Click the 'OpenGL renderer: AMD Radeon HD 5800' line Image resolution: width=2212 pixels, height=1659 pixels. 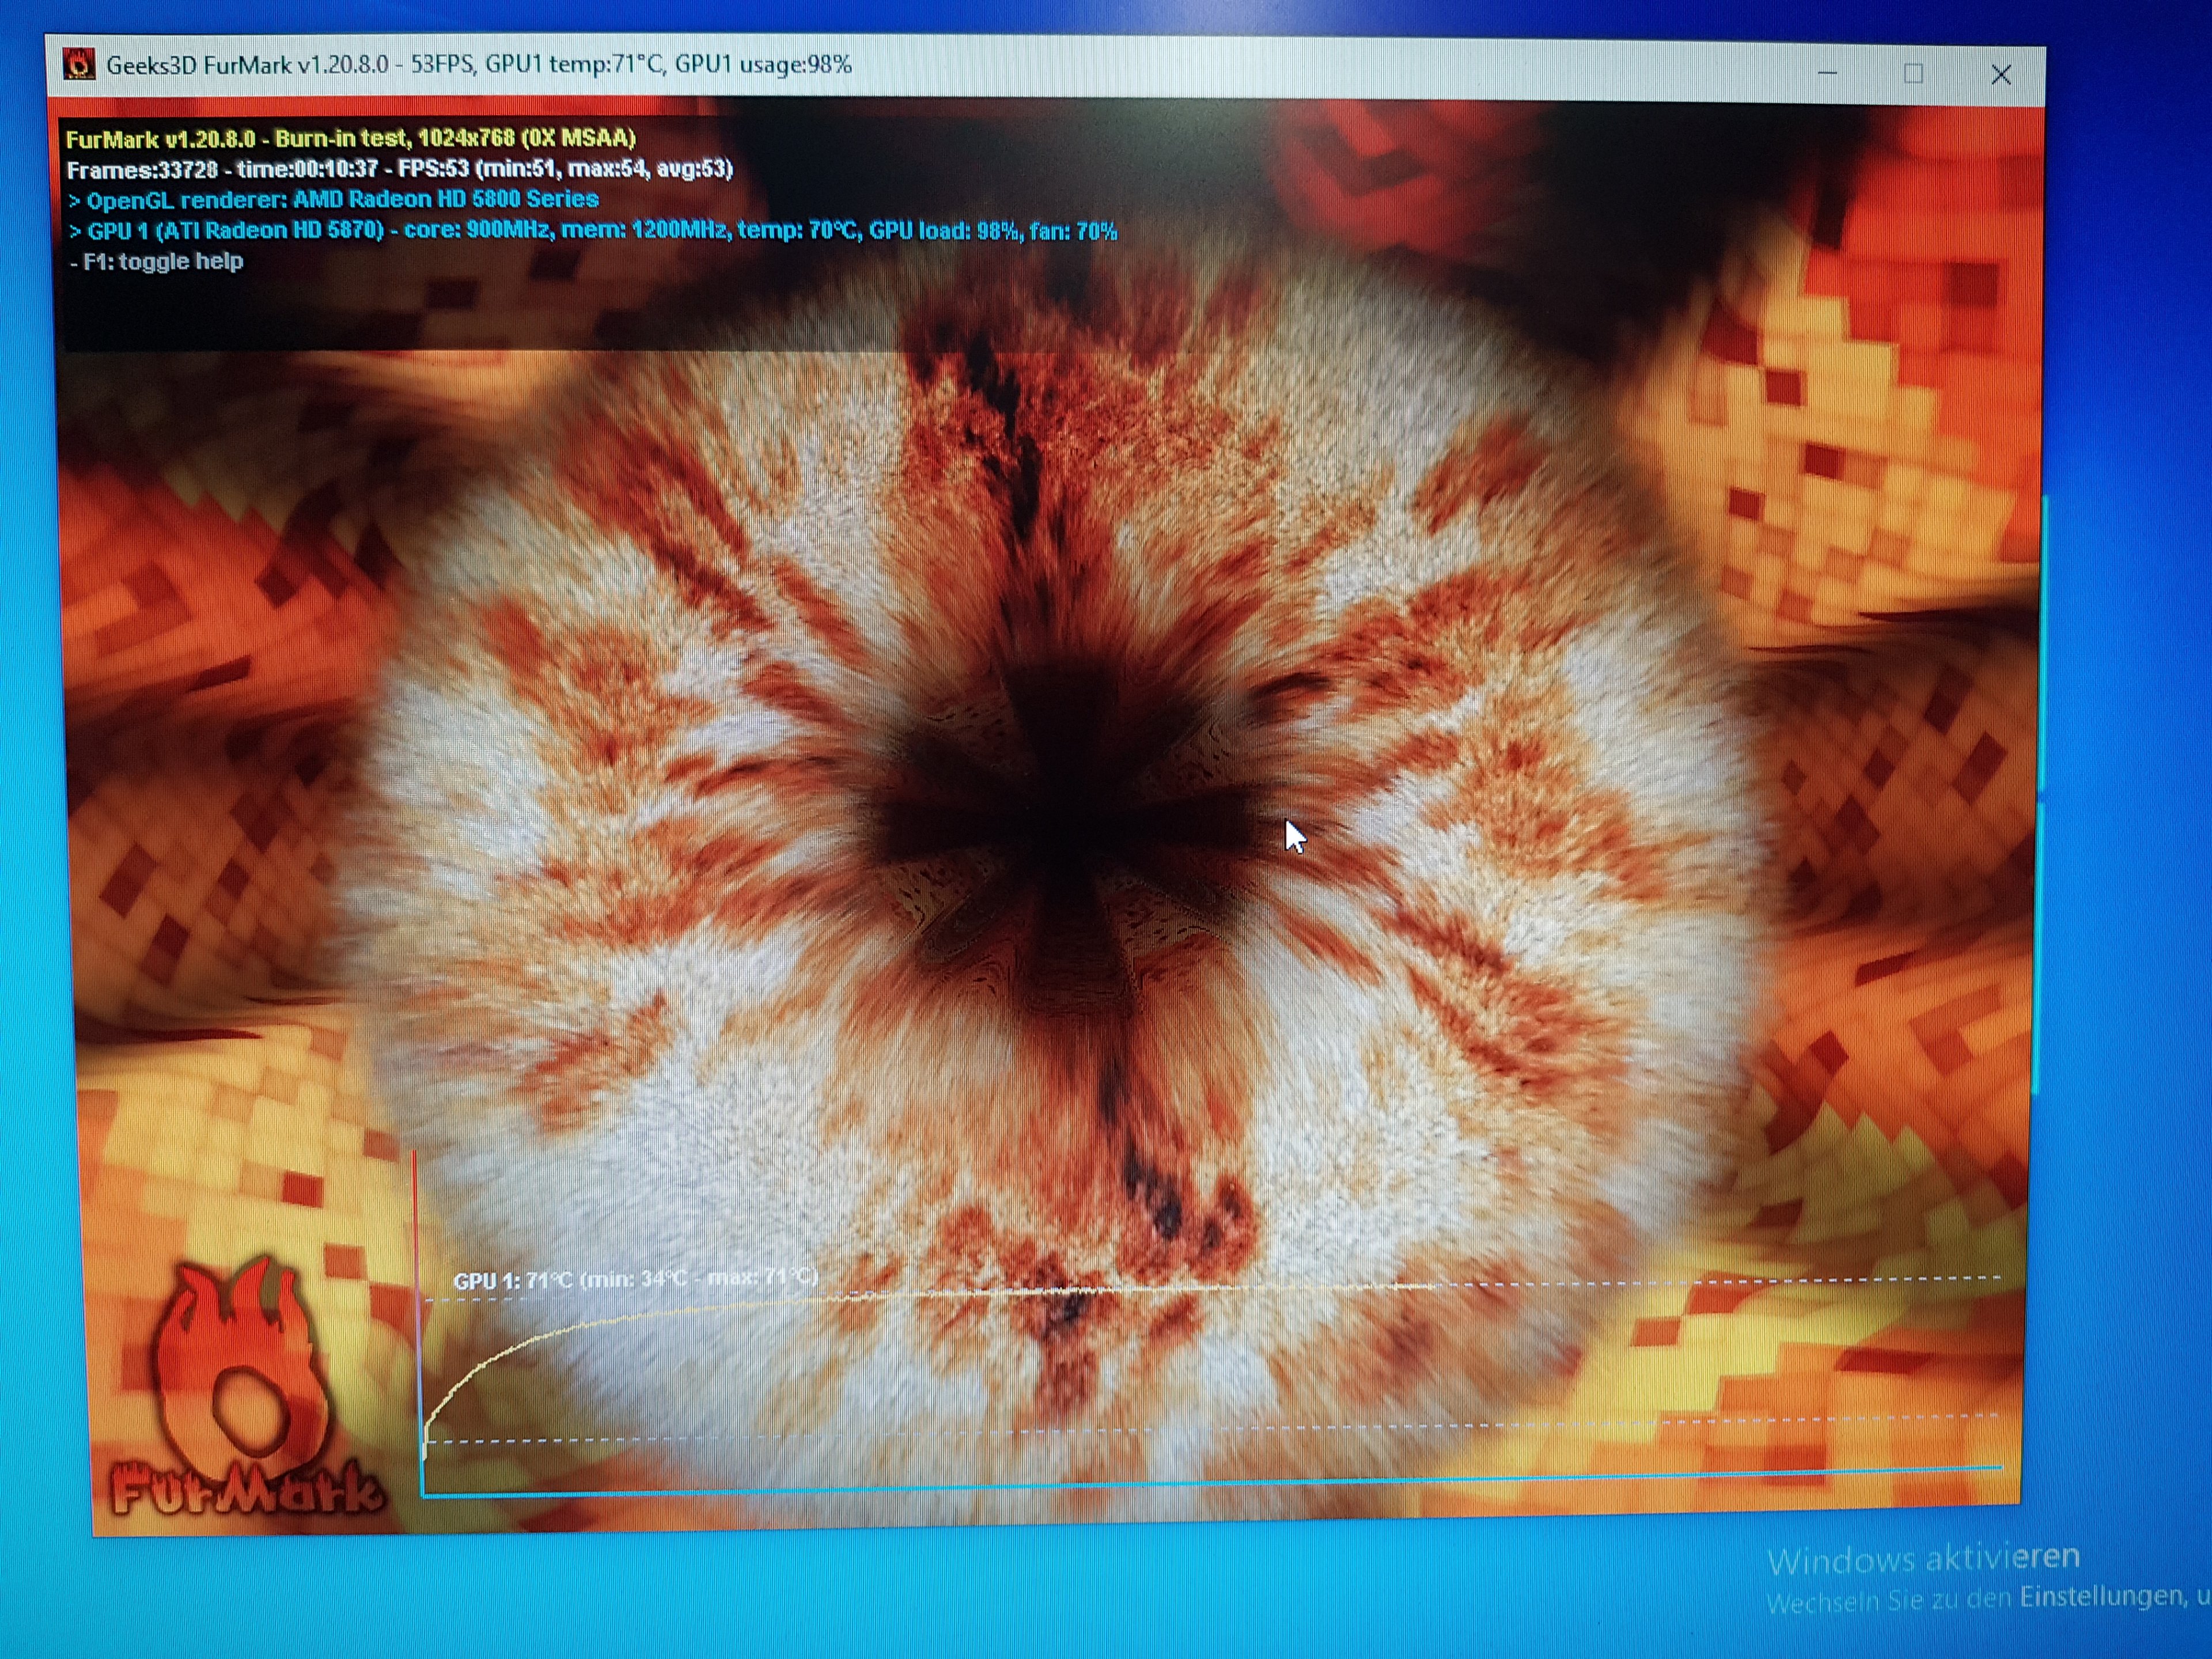pyautogui.click(x=333, y=200)
